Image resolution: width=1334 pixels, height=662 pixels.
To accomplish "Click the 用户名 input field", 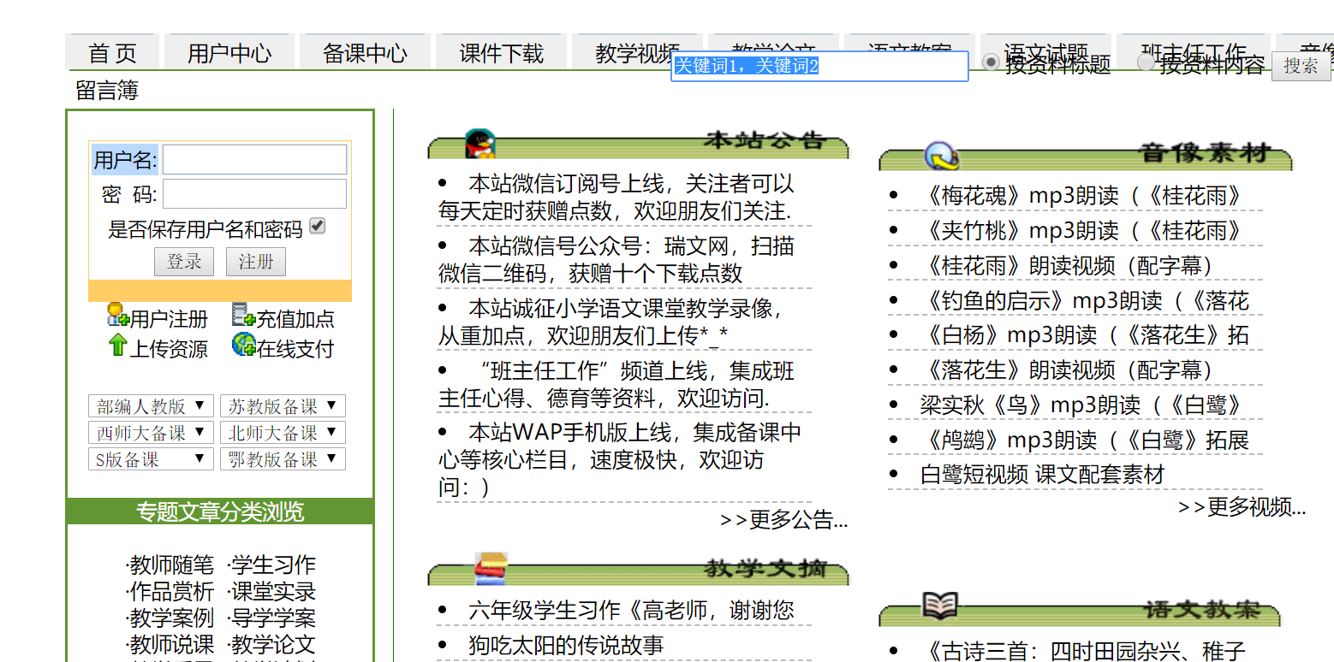I will point(254,159).
